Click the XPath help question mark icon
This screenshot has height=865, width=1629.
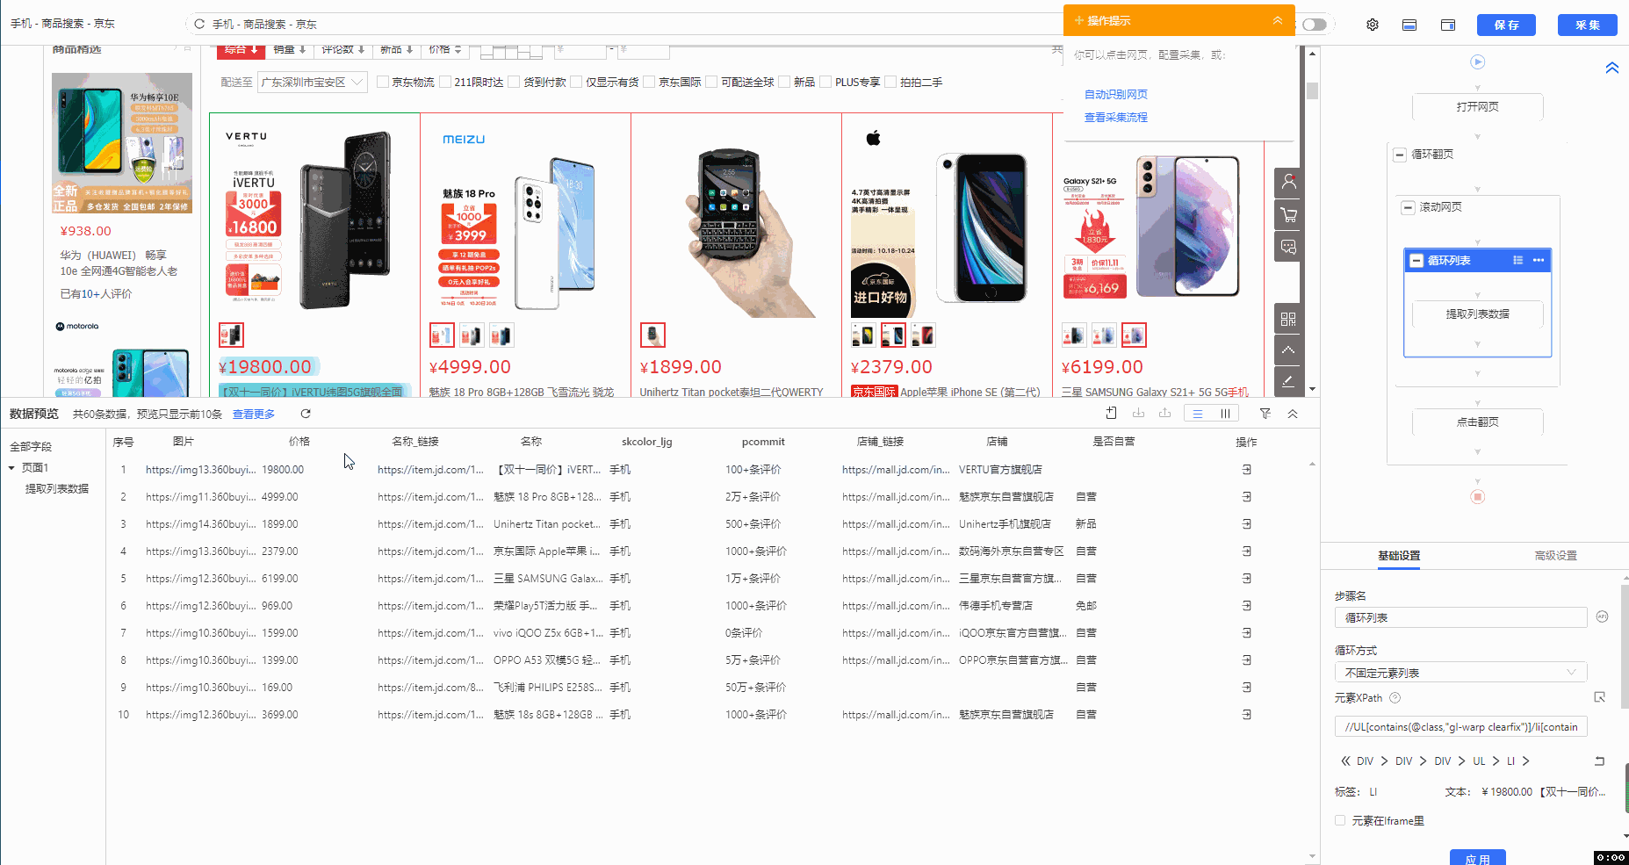coord(1395,698)
